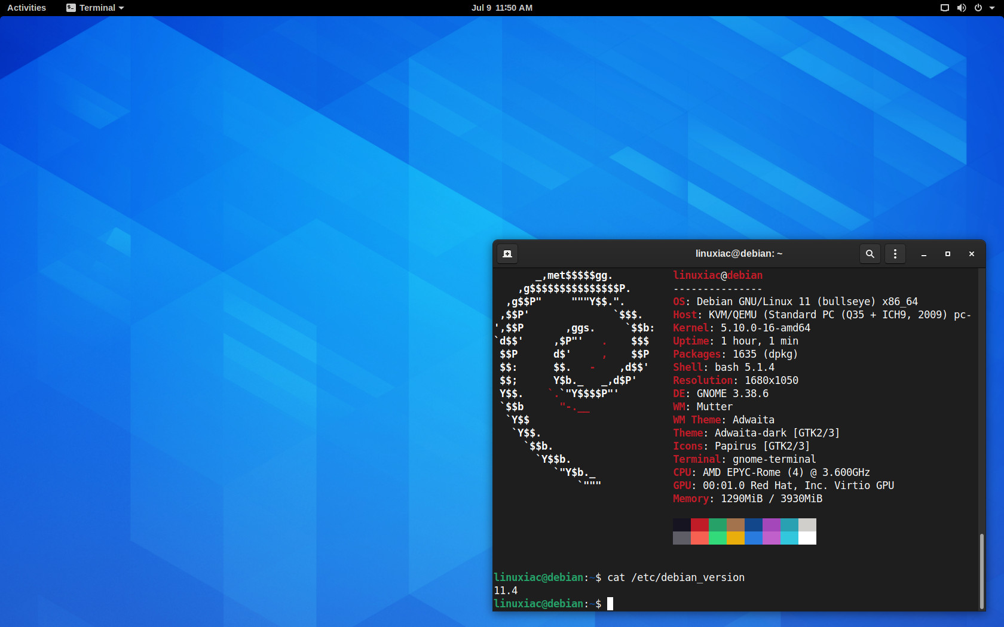Click the window title linuxiac@debian

tap(739, 253)
